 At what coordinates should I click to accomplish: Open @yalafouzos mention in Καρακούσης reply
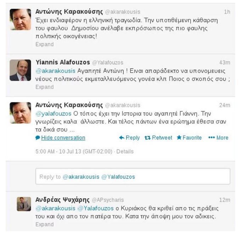[53, 114]
